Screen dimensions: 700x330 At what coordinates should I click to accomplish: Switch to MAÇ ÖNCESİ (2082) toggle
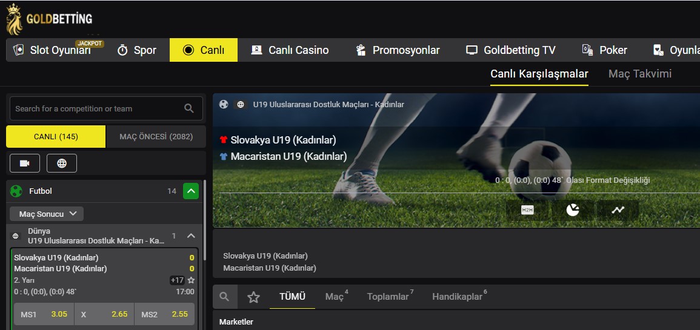click(156, 136)
